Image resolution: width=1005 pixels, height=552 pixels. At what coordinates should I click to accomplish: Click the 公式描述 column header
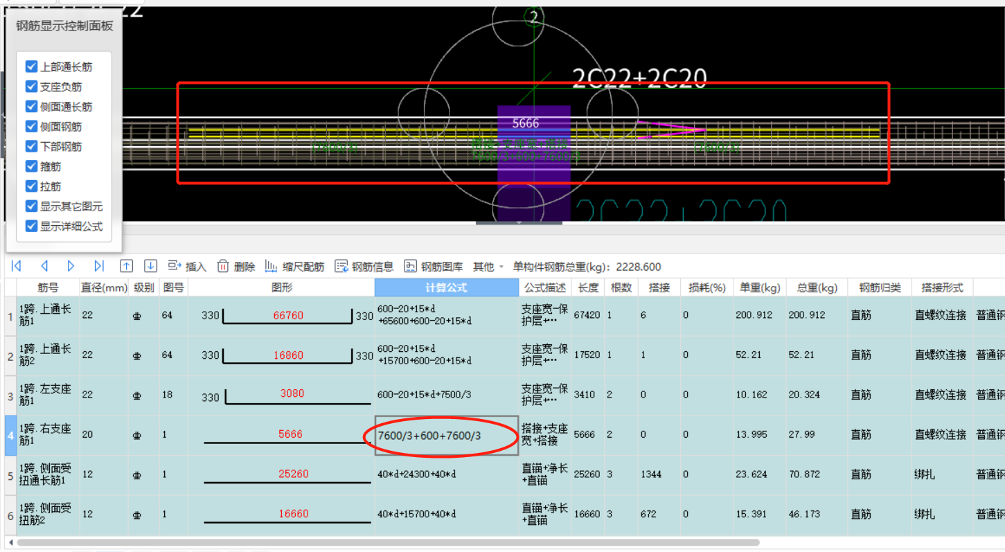coord(544,287)
